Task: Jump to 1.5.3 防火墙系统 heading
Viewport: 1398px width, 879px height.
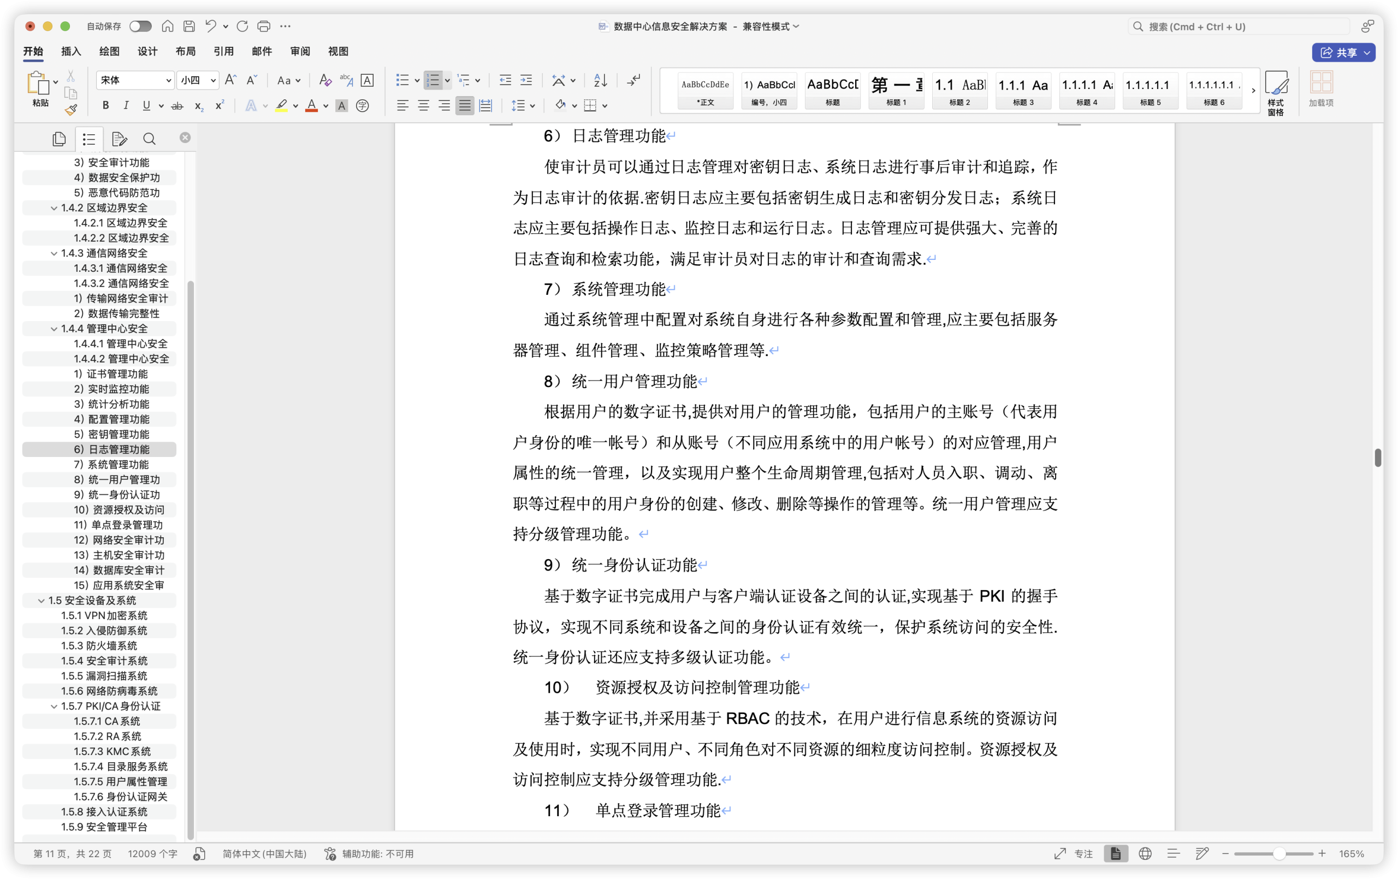Action: (99, 646)
